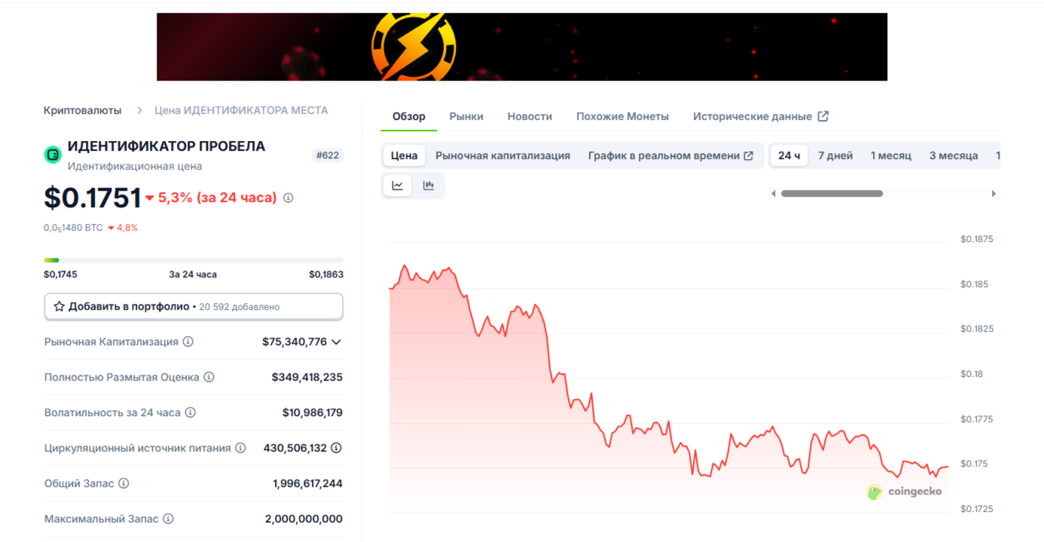Click info icon next to Максимальный Запас
The image size is (1044, 542).
click(x=169, y=519)
